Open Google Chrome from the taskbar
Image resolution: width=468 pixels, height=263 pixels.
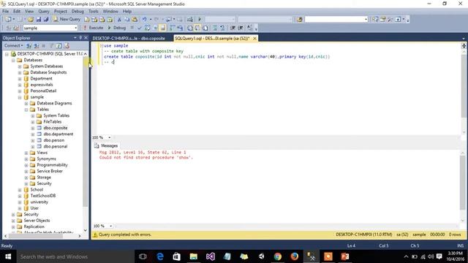pyautogui.click(x=278, y=256)
